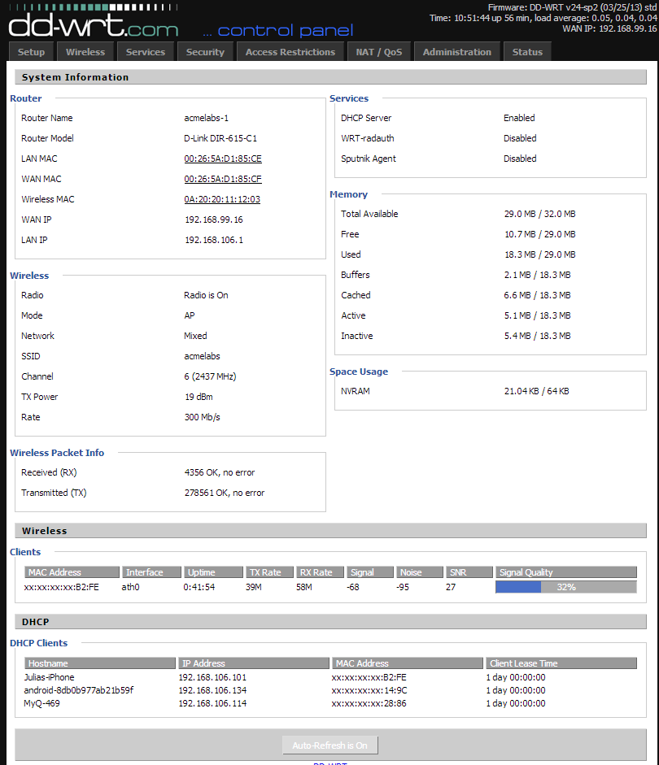The height and width of the screenshot is (765, 659).
Task: Click the Status tab
Action: point(527,52)
